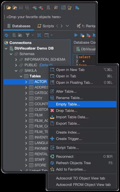Click the single floppy disk save icon
The image size is (120, 192).
coord(21,8)
